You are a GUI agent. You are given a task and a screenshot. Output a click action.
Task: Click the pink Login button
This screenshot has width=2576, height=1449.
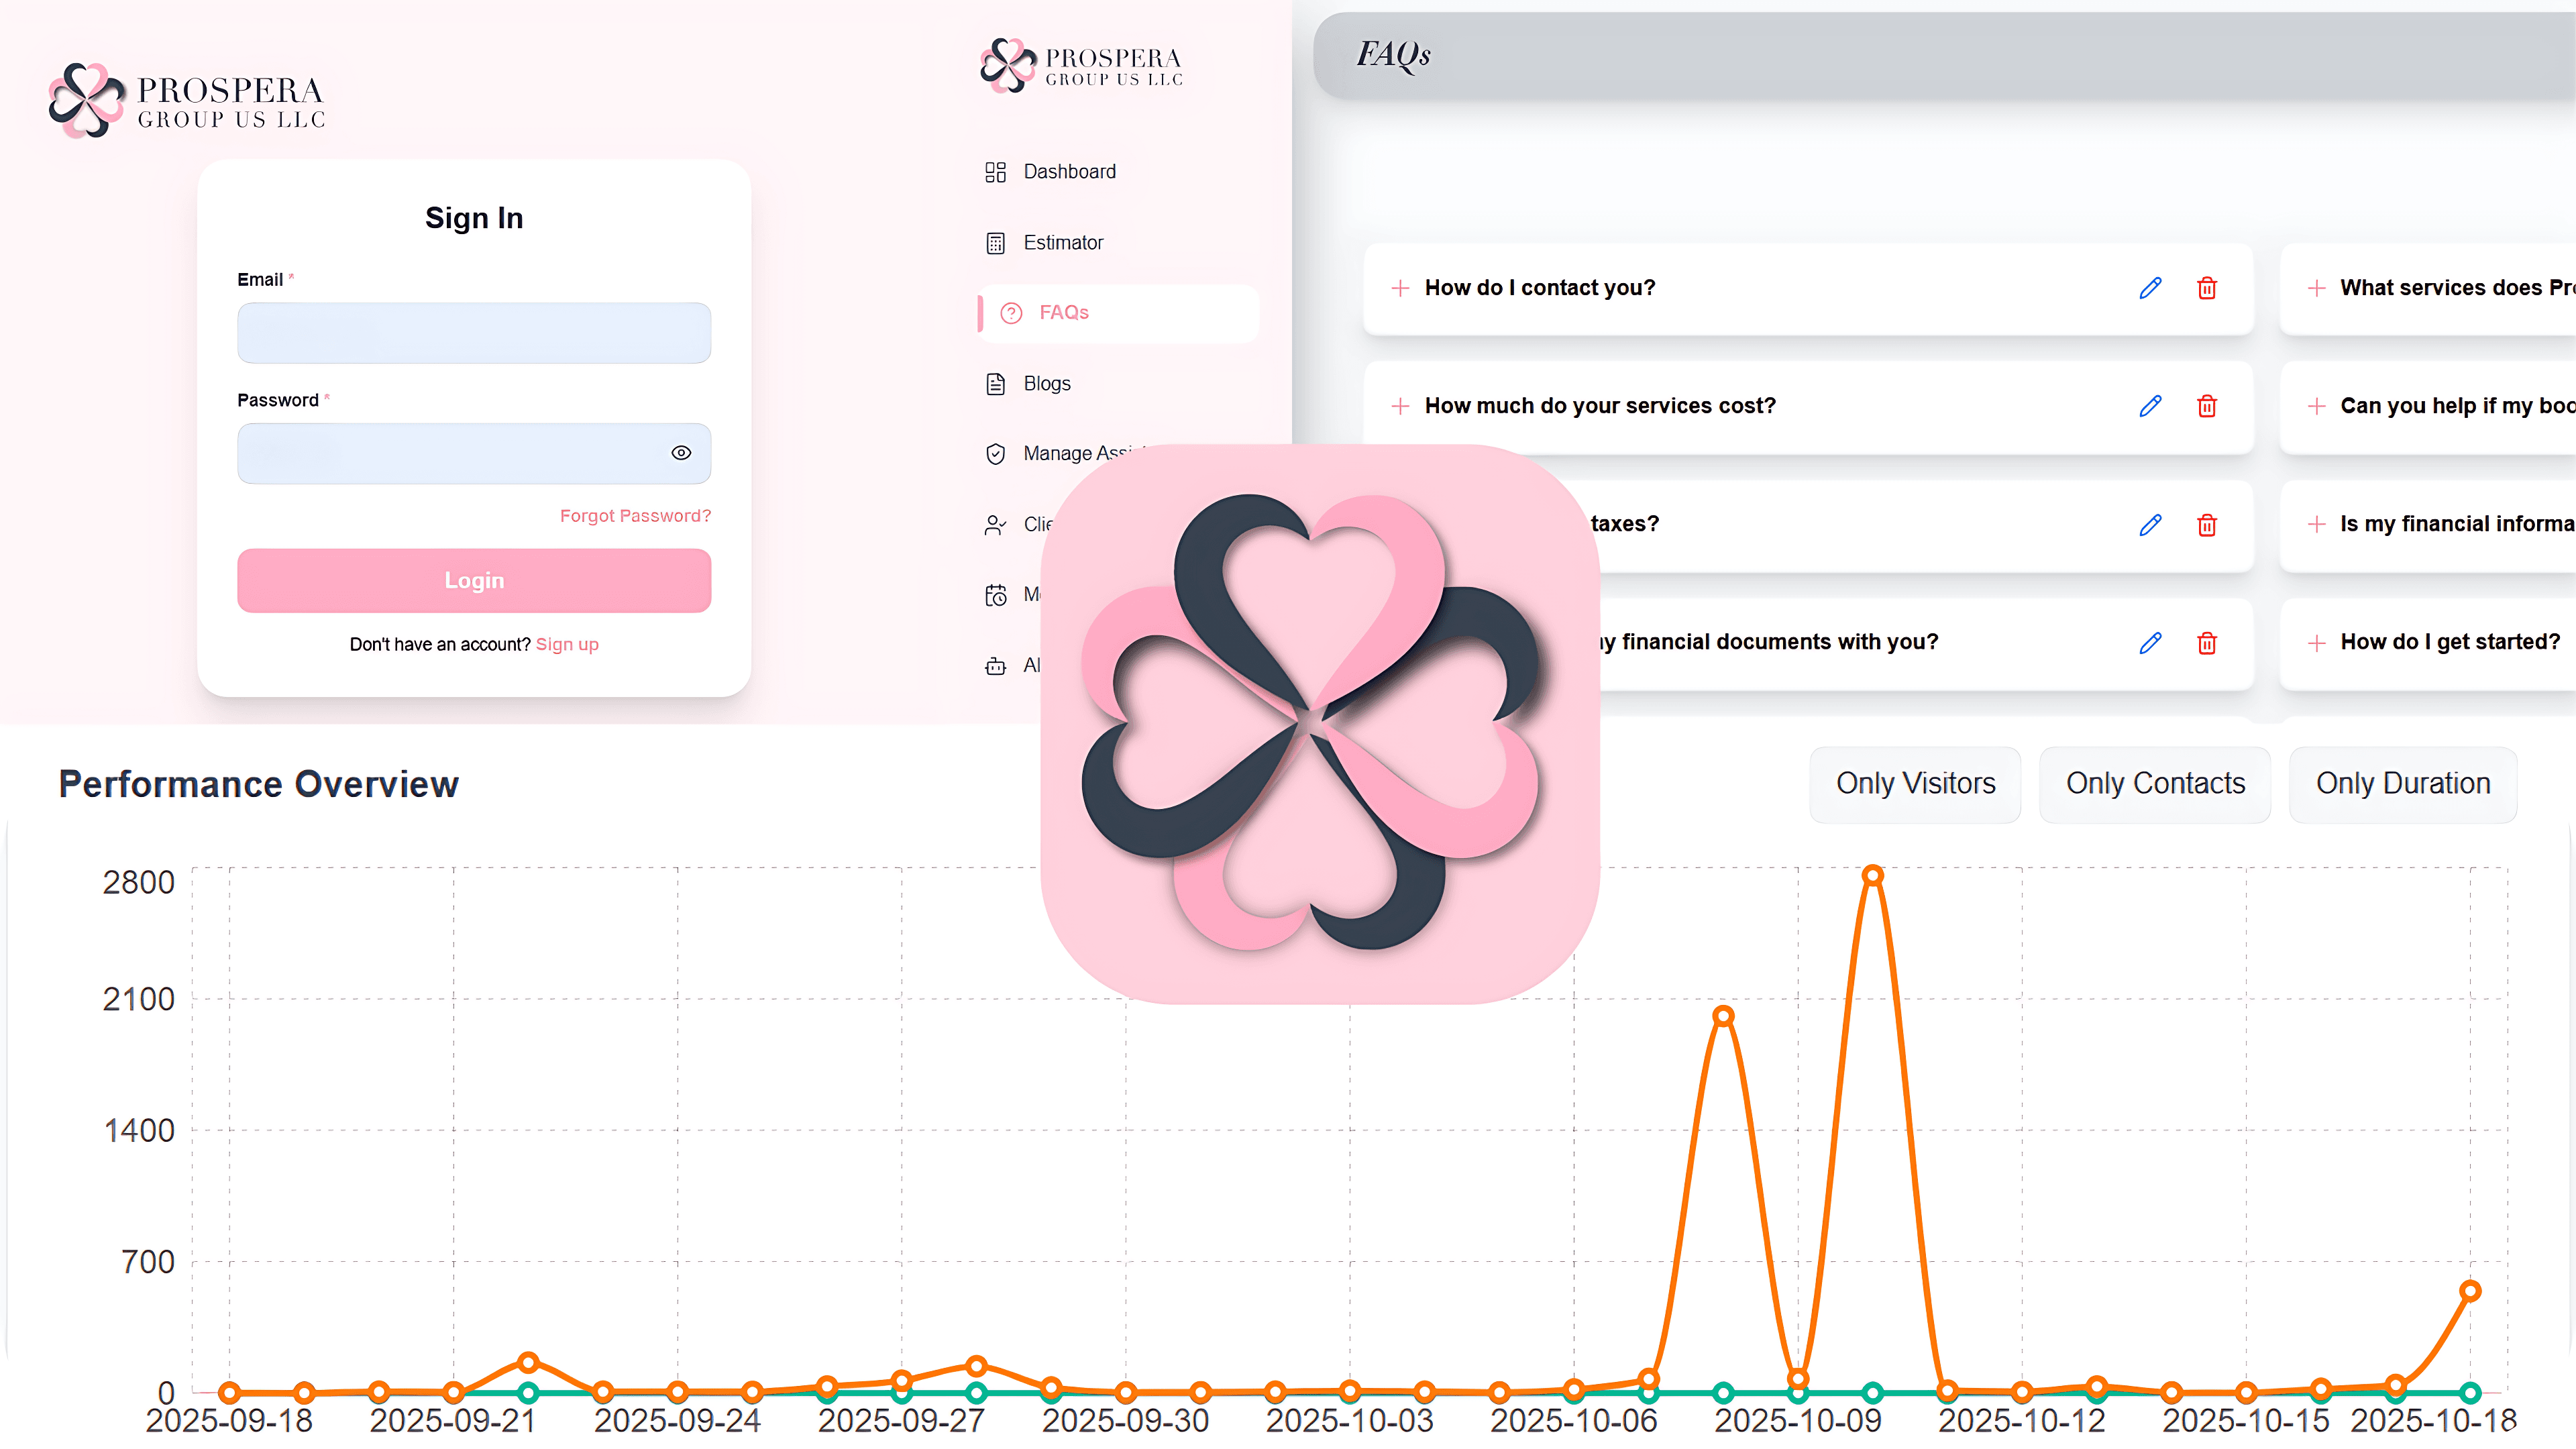[x=474, y=580]
